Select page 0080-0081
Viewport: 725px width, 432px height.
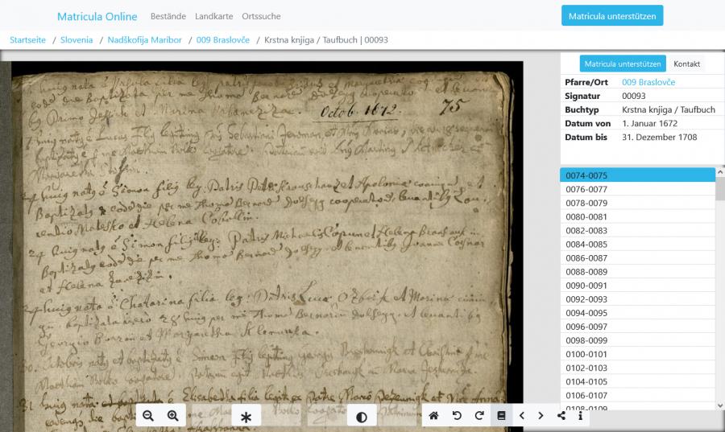[x=638, y=217]
